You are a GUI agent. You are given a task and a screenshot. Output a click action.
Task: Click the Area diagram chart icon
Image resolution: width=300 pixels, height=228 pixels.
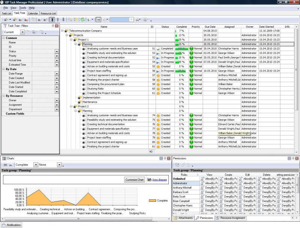coord(149,180)
